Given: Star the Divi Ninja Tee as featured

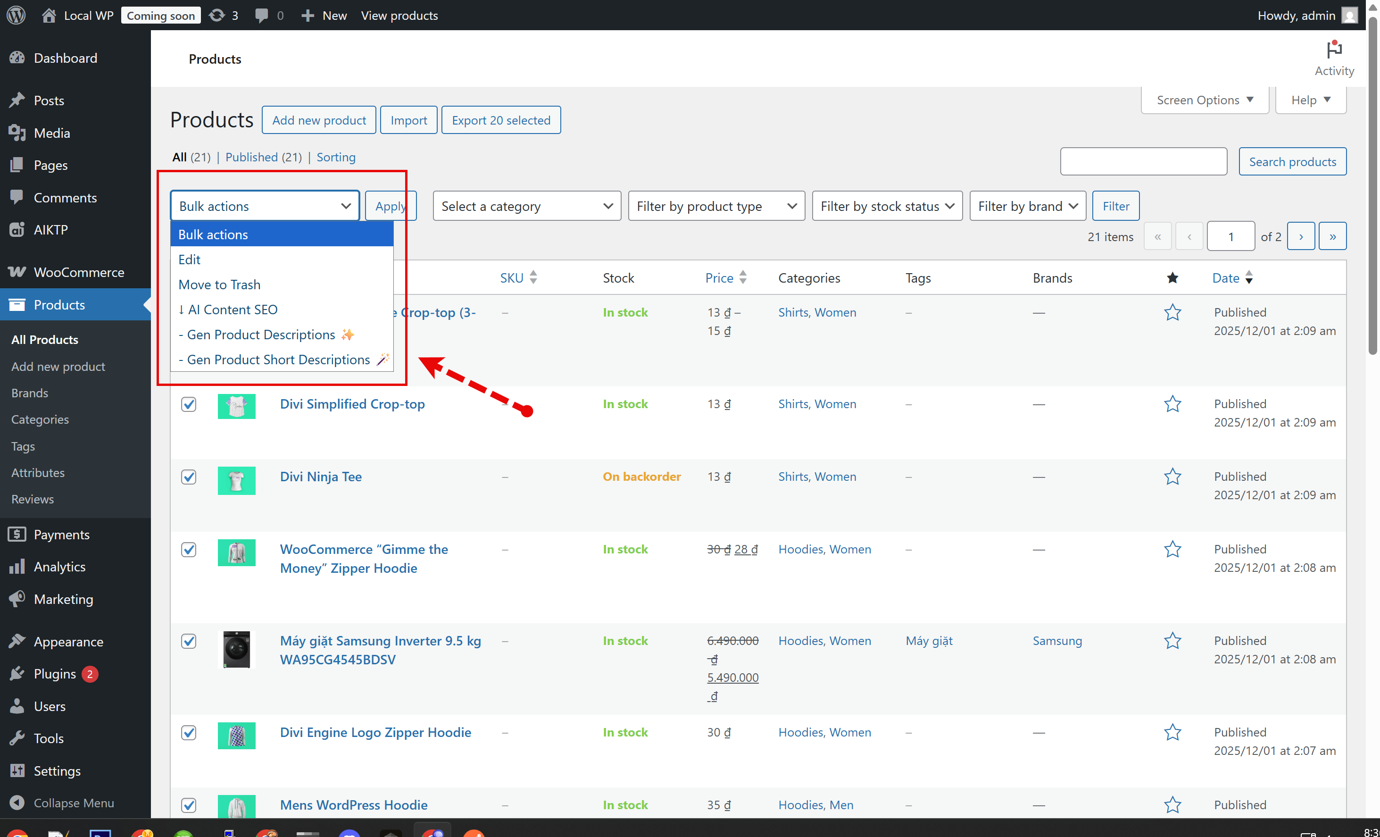Looking at the screenshot, I should [1172, 477].
